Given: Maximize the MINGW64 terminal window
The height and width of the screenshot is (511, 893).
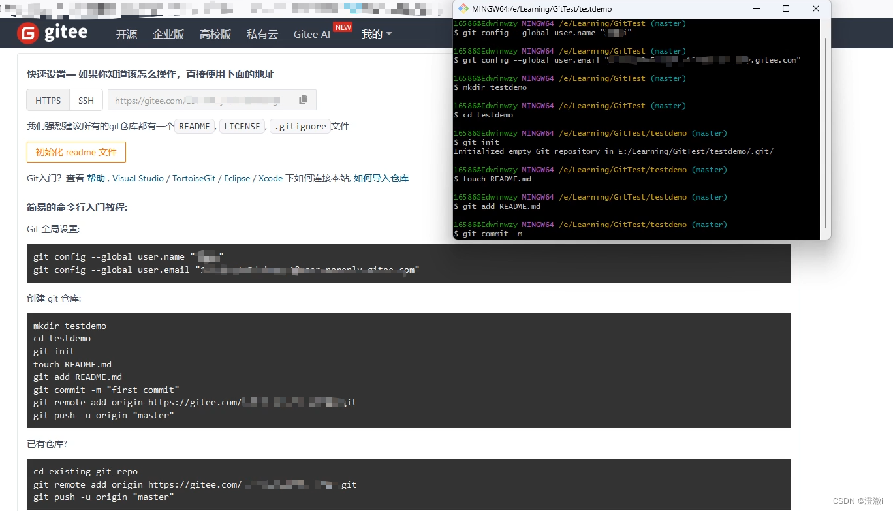Looking at the screenshot, I should click(786, 8).
